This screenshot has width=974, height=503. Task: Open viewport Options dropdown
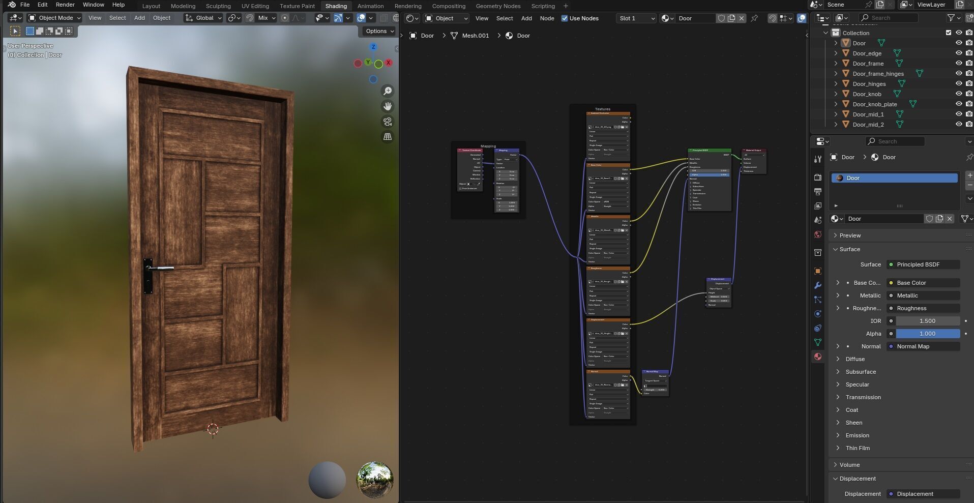(x=379, y=31)
